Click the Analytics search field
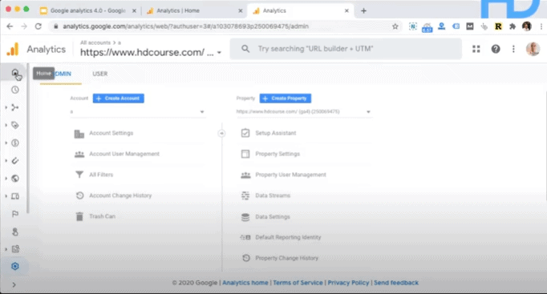This screenshot has height=294, width=547. pos(346,49)
